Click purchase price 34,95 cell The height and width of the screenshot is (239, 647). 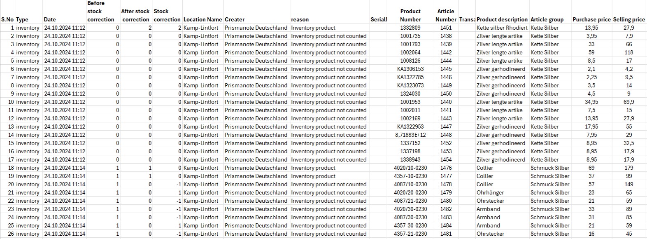click(x=591, y=102)
